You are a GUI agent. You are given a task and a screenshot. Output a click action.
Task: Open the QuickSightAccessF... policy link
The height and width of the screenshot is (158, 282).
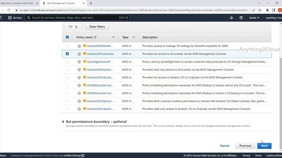pos(100,62)
